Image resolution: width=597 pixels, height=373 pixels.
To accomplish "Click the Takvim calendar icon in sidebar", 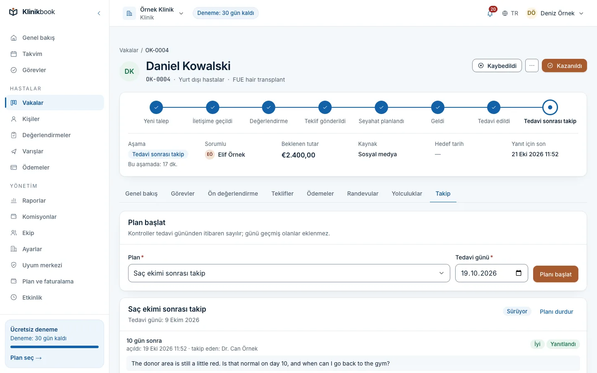I will 14,54.
